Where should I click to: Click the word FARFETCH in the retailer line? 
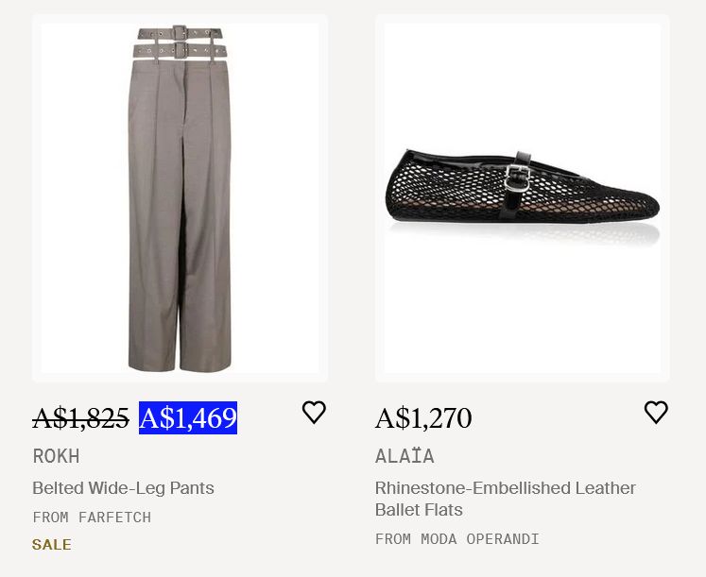coord(114,518)
